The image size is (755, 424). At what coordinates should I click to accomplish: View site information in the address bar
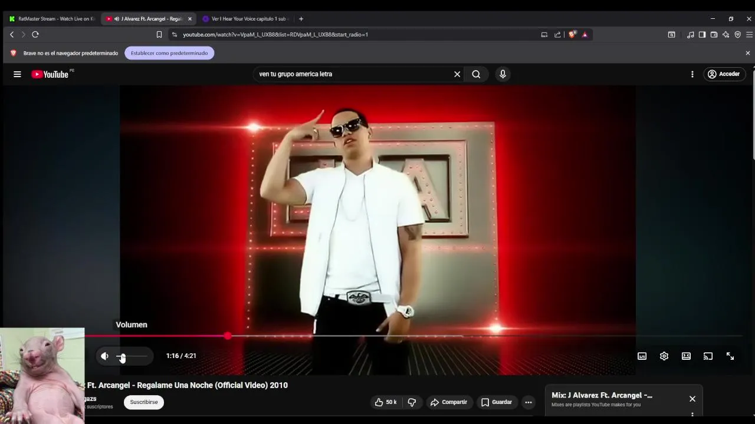[174, 35]
